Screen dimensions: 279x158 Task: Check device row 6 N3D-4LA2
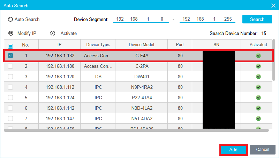(10, 108)
